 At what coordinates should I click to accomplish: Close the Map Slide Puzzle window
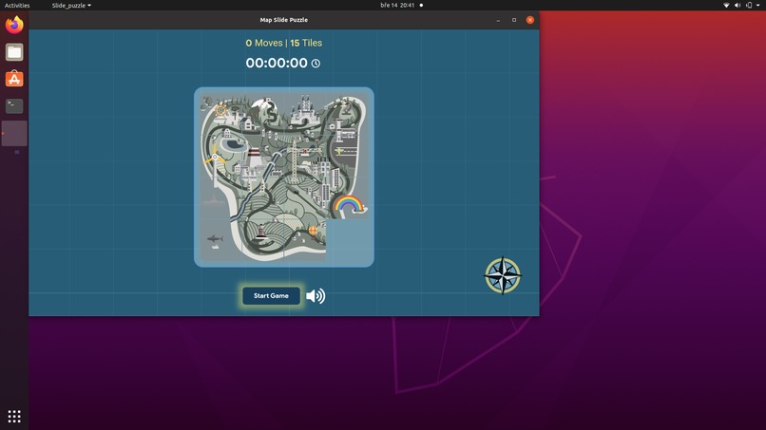click(530, 20)
